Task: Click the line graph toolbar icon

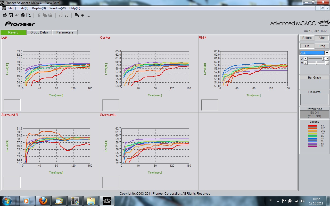Action: point(17,15)
